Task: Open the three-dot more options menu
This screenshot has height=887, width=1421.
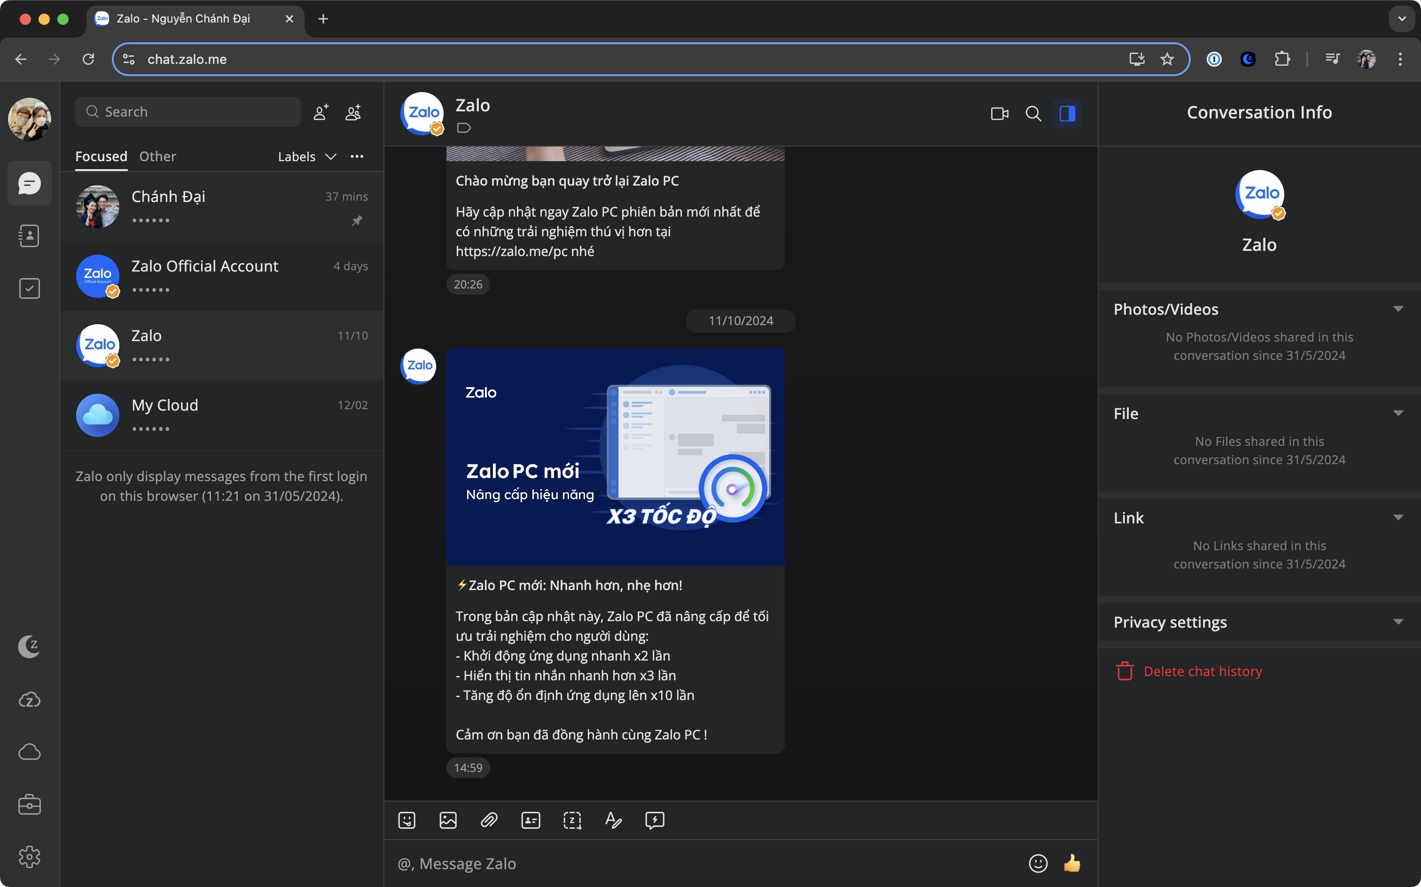Action: click(x=357, y=156)
